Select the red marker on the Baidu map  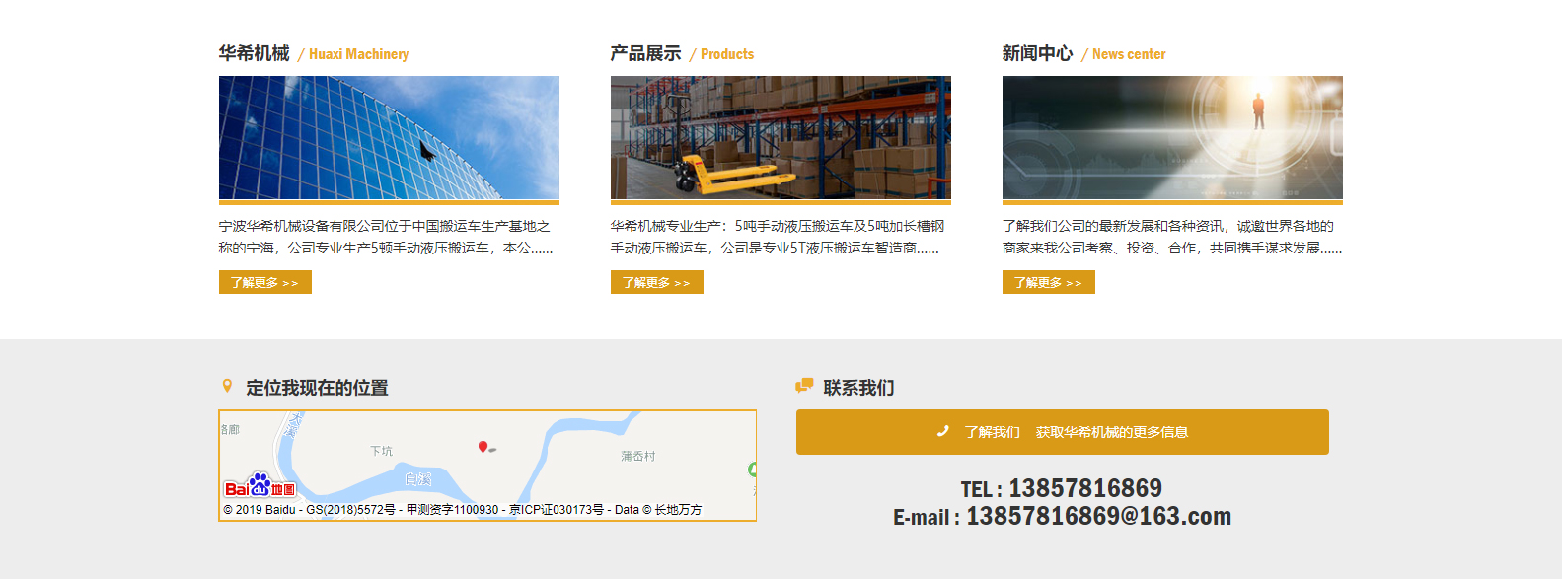click(483, 447)
